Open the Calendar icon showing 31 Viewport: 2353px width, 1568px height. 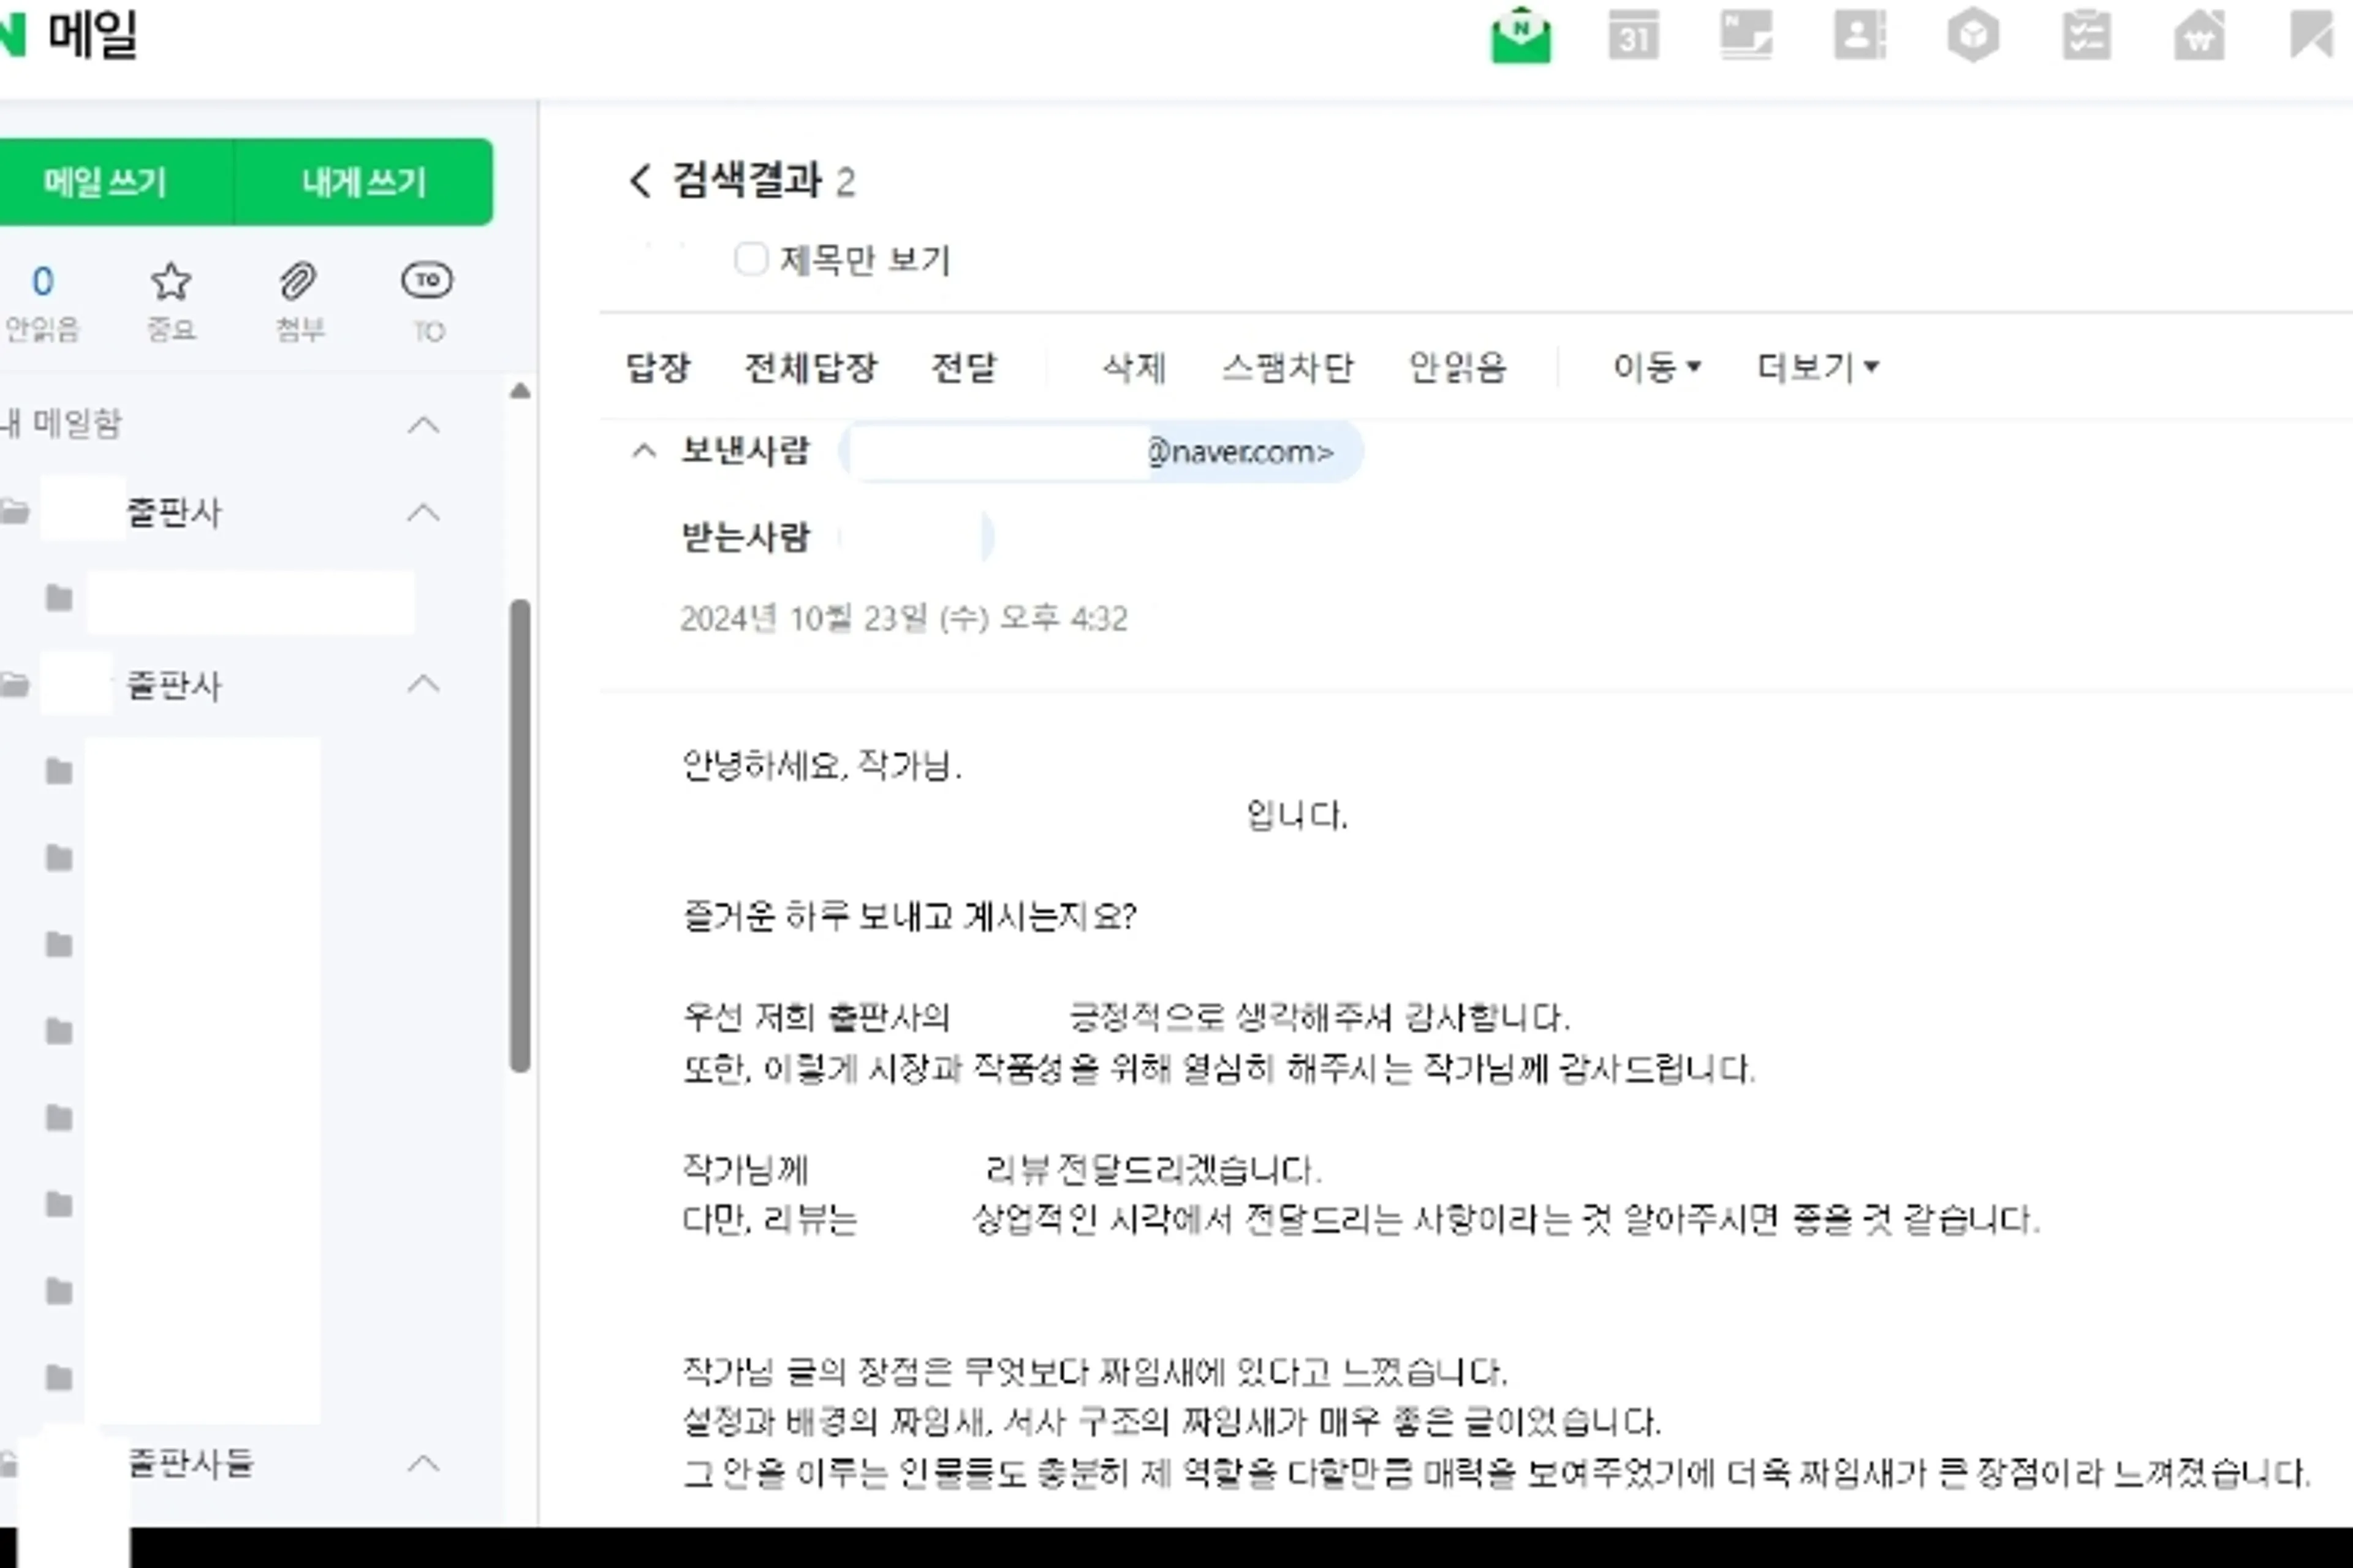pyautogui.click(x=1634, y=36)
